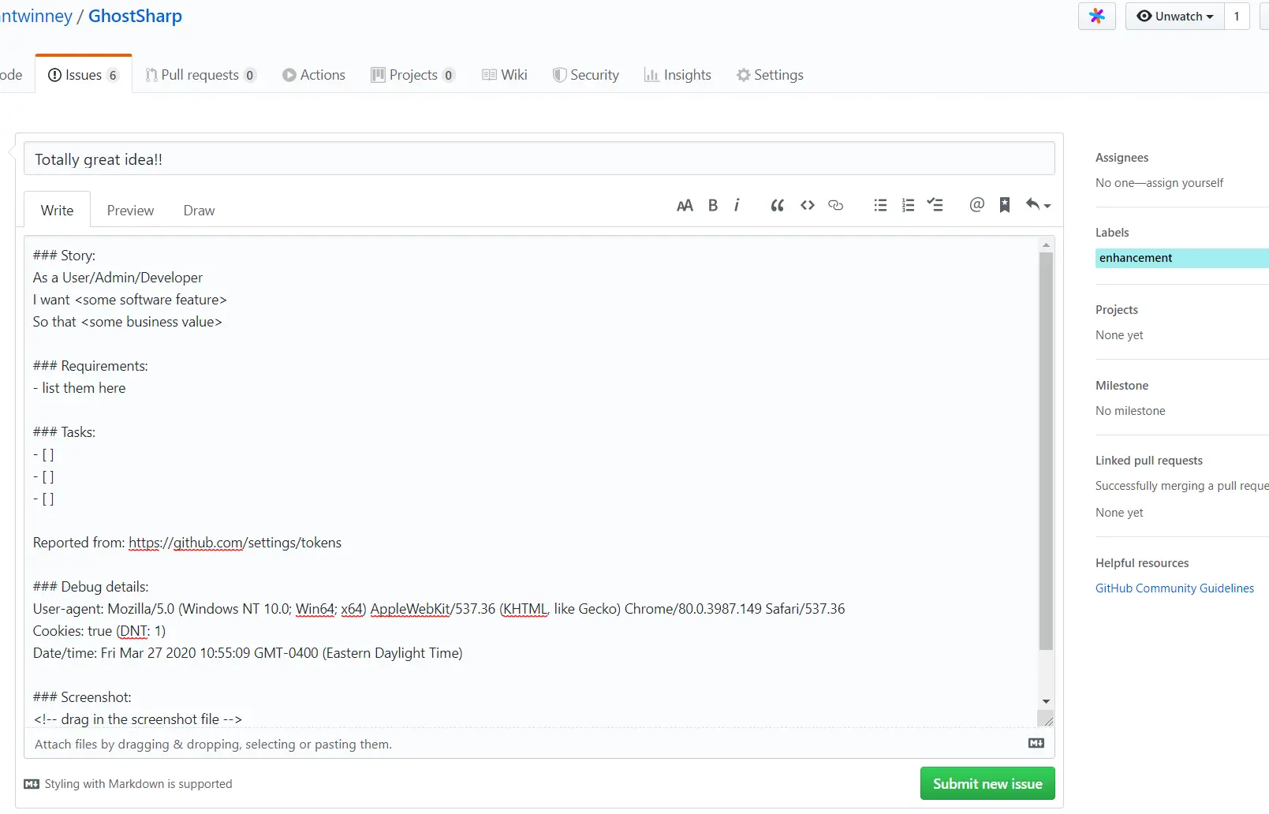Image resolution: width=1269 pixels, height=814 pixels.
Task: Open the Issues tab
Action: (84, 75)
